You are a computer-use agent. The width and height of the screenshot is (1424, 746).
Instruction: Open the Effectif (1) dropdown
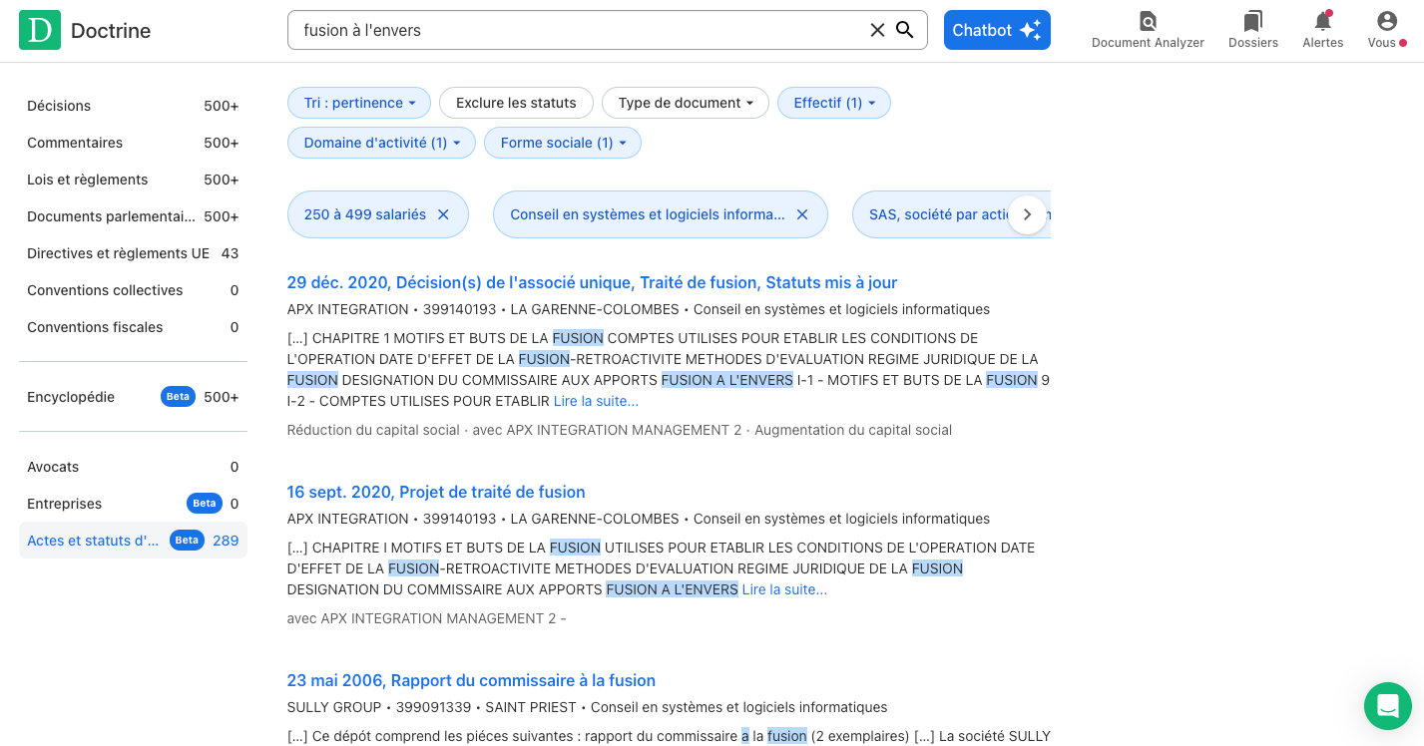point(834,103)
